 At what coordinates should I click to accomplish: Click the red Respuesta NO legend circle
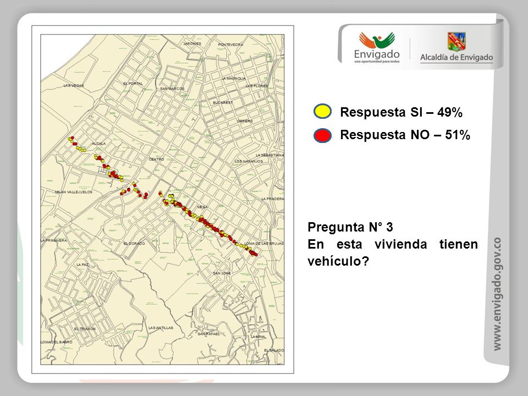pos(323,135)
